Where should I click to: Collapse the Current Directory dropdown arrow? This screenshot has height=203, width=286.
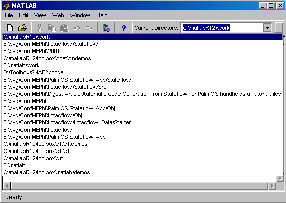click(x=267, y=28)
